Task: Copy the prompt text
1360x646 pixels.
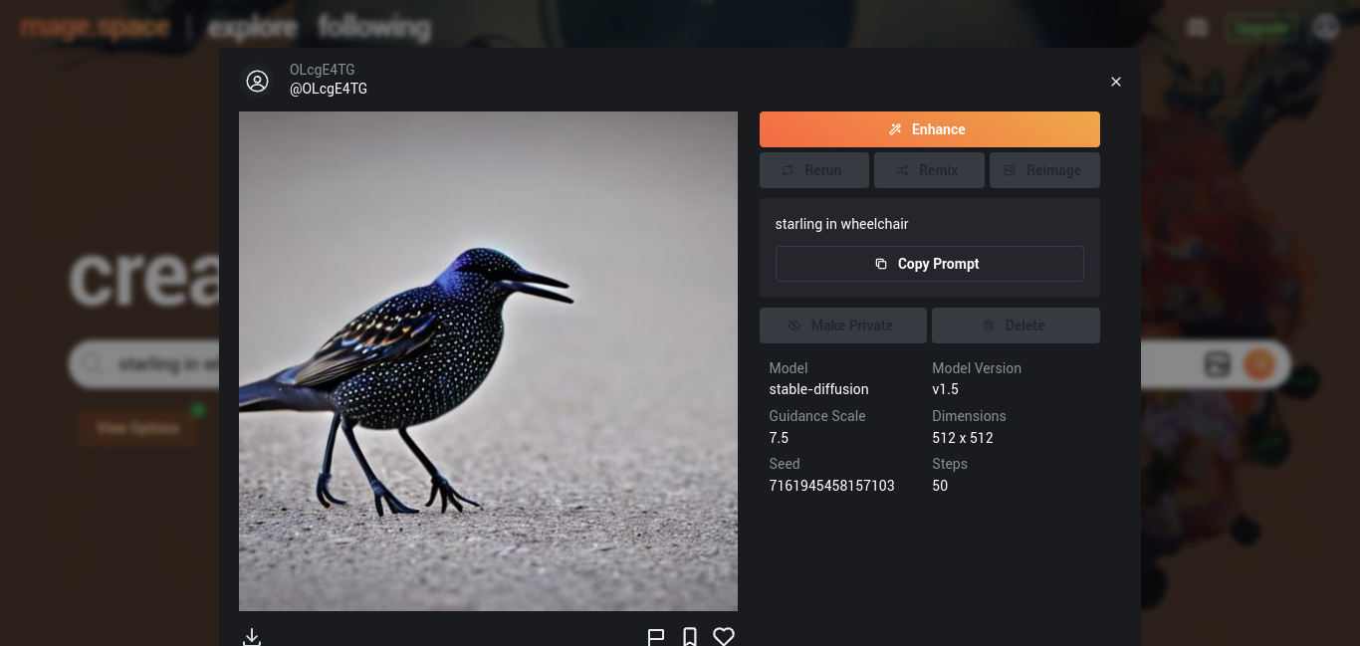Action: pyautogui.click(x=929, y=264)
